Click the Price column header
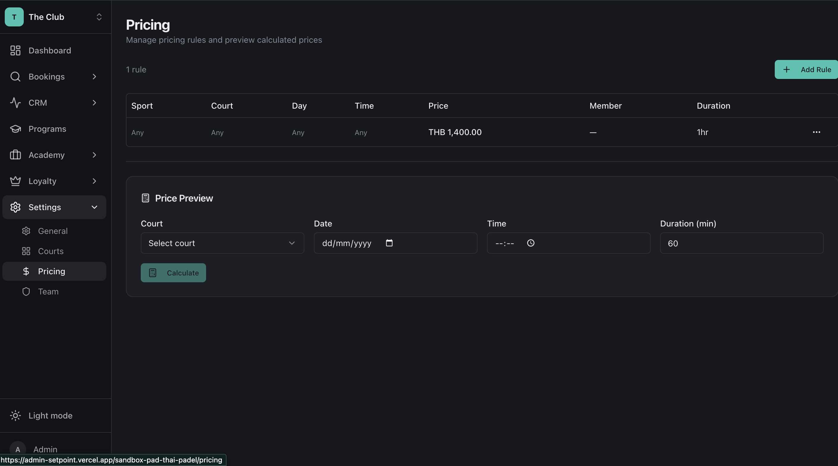Image resolution: width=838 pixels, height=466 pixels. (438, 106)
